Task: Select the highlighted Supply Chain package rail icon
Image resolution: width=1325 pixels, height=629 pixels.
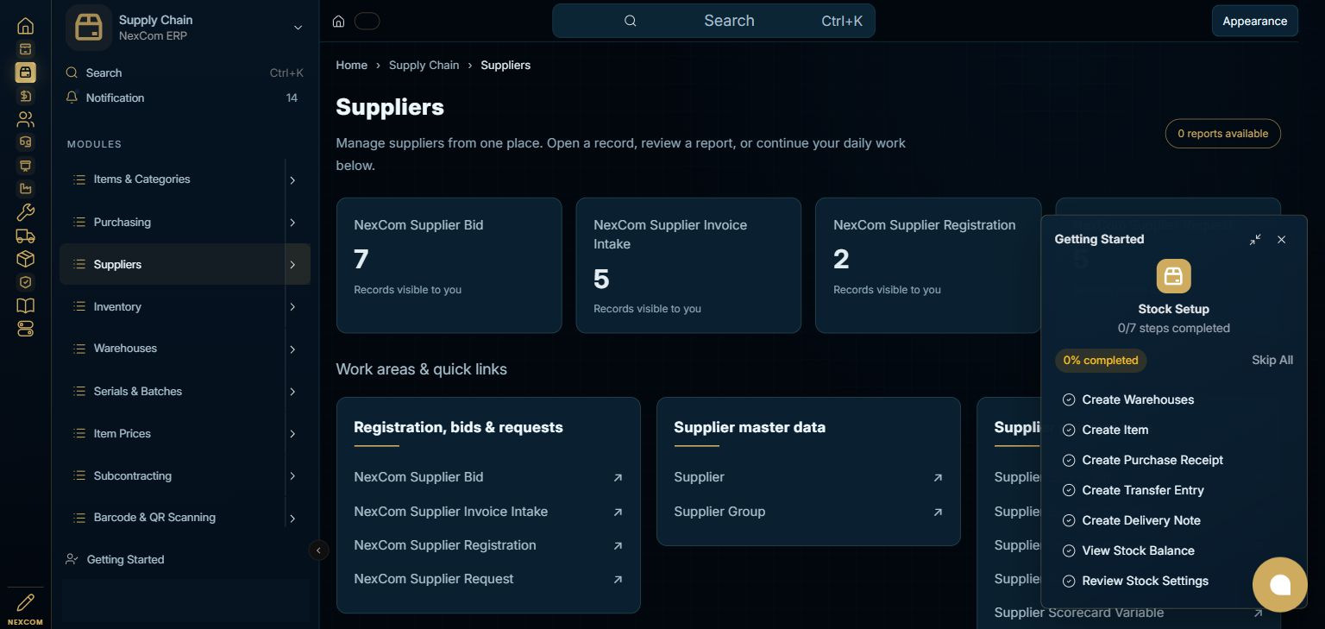Action: point(25,72)
